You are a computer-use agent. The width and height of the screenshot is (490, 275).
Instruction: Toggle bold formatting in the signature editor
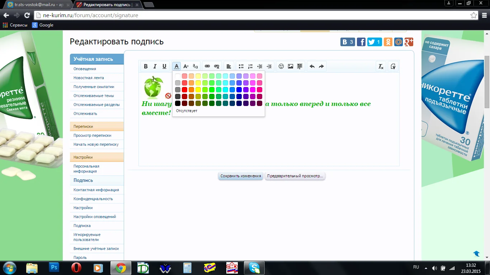[x=146, y=66]
